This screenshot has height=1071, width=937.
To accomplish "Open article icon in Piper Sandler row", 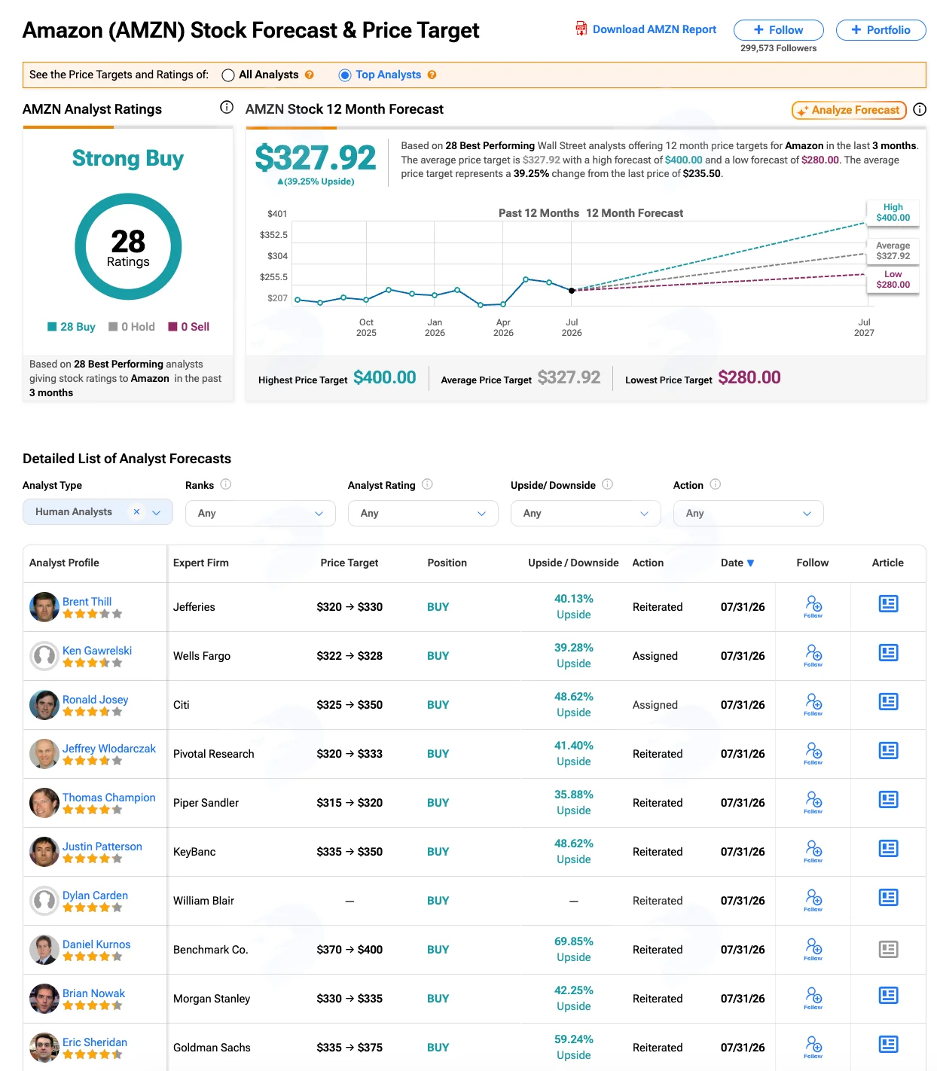I will coord(888,800).
